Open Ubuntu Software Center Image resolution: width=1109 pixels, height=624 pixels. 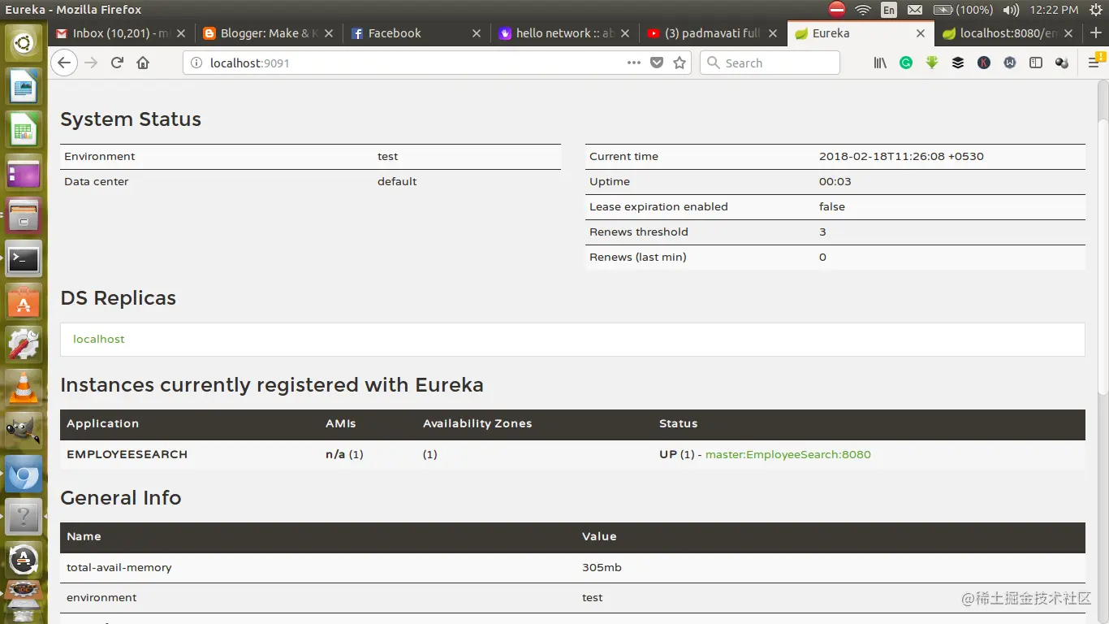coord(24,302)
